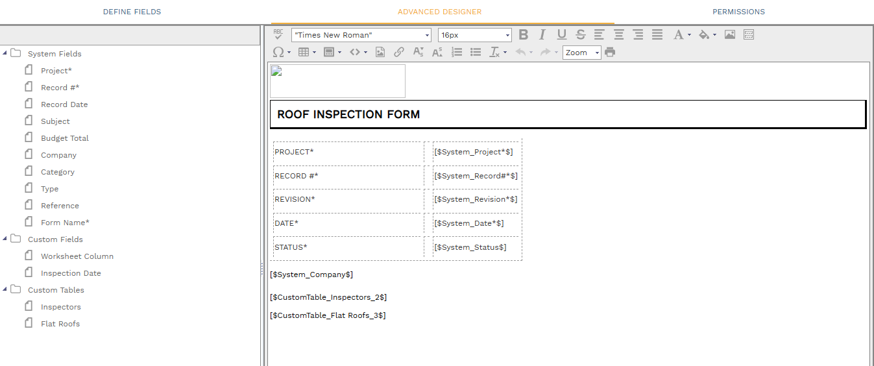Toggle bold formatting
Viewport: 874px width, 366px height.
(x=524, y=35)
